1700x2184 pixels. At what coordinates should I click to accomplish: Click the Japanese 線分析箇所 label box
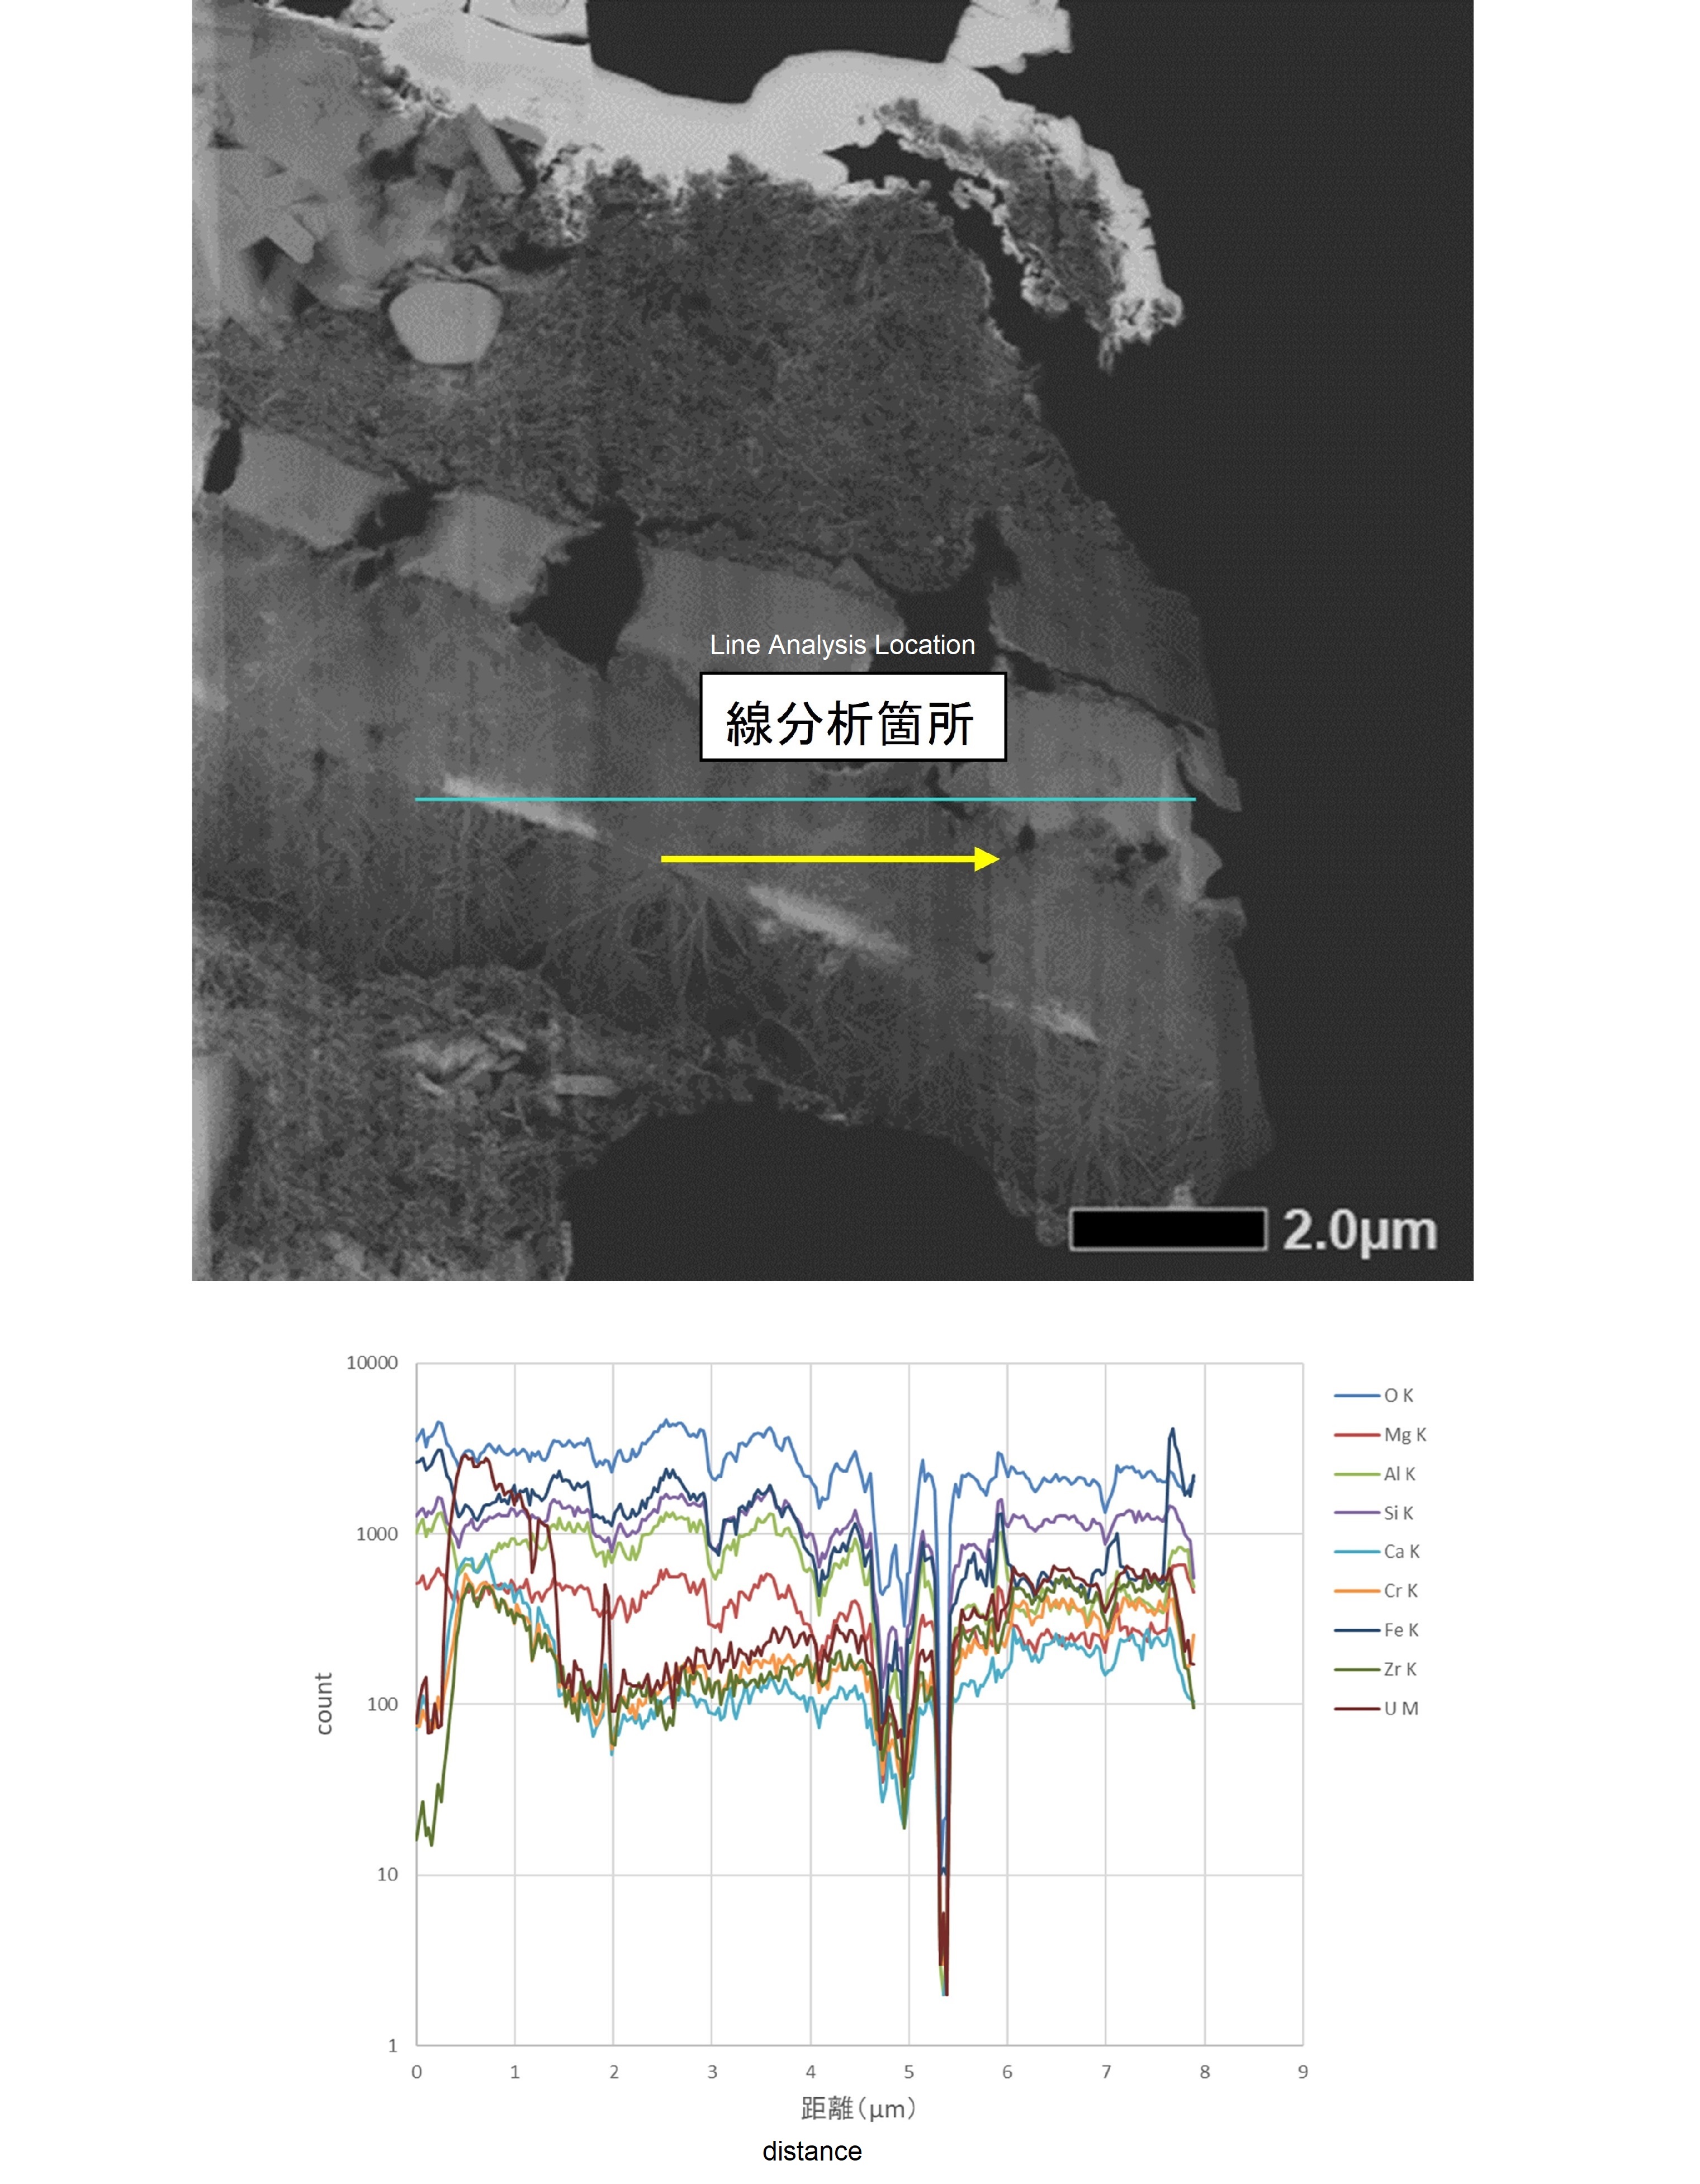pos(852,717)
